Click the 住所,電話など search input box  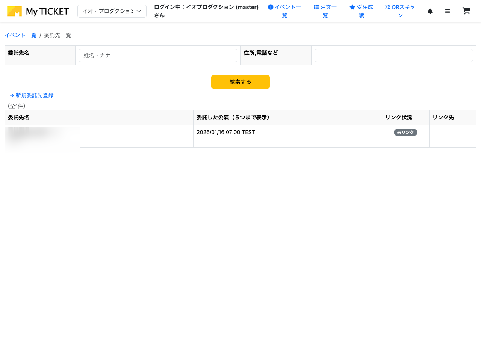click(x=393, y=55)
